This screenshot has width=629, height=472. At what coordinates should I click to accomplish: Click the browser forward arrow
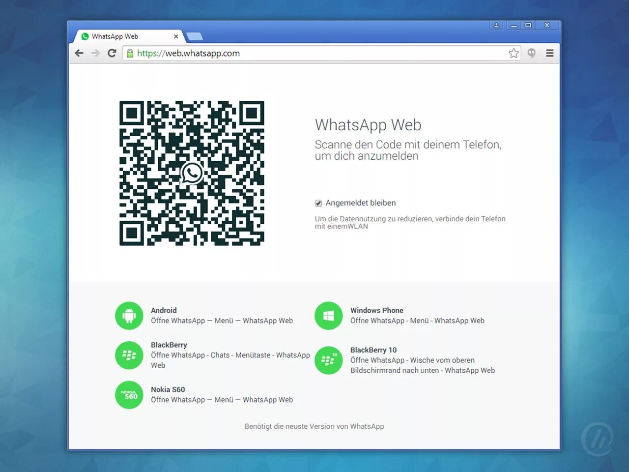pos(95,53)
